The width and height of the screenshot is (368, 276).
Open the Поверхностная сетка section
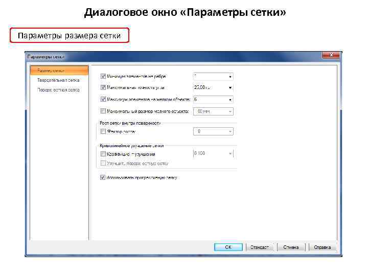click(58, 90)
